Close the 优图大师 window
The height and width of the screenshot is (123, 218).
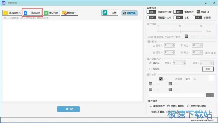coord(214,3)
